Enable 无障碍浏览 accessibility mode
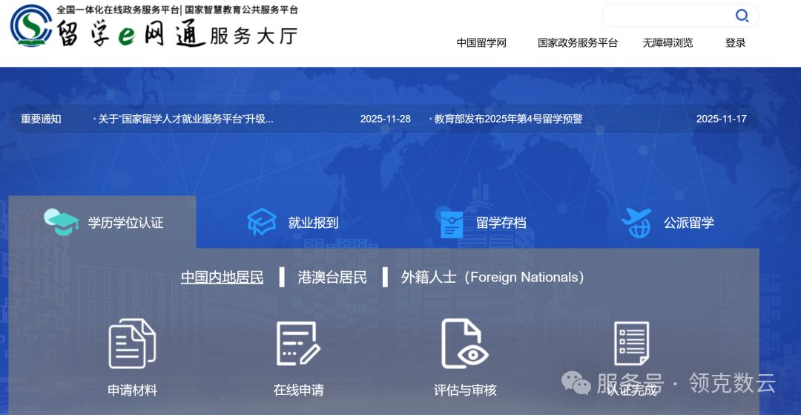The height and width of the screenshot is (415, 801). pos(667,43)
